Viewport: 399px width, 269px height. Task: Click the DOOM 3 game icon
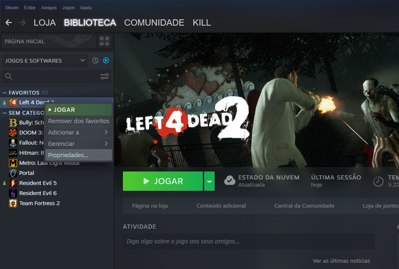coord(13,132)
